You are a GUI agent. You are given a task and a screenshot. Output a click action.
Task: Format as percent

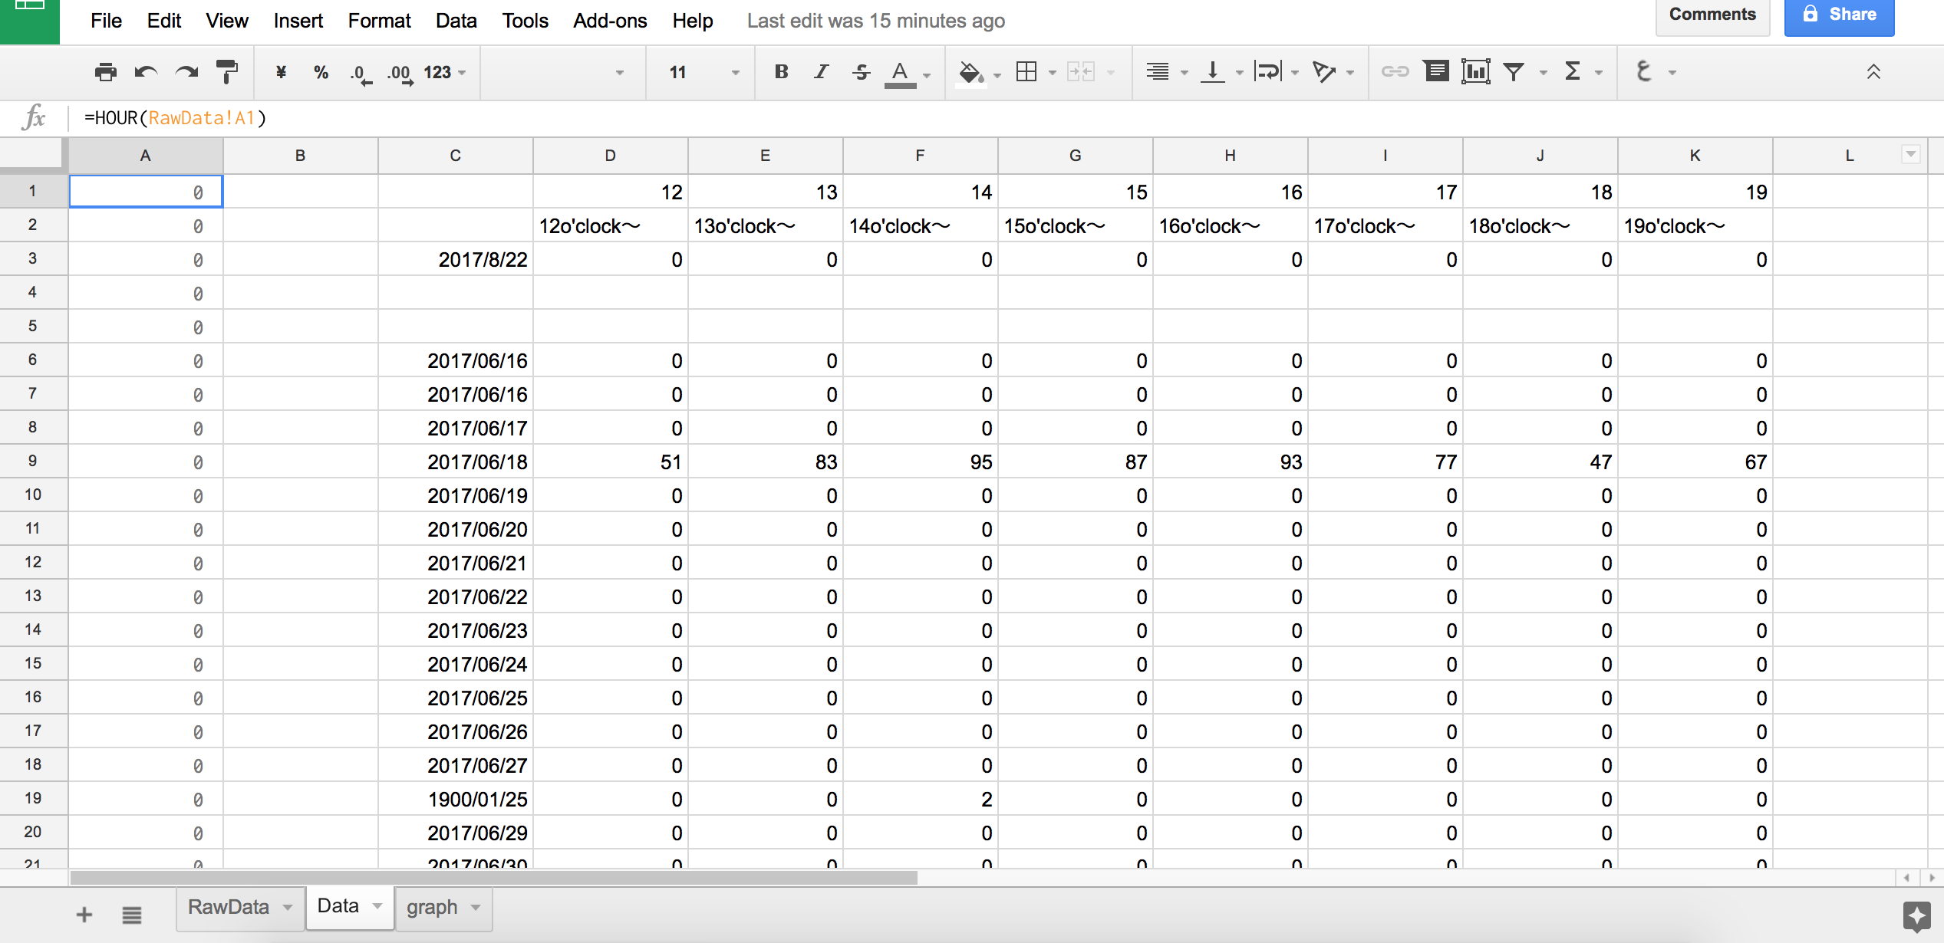tap(321, 72)
